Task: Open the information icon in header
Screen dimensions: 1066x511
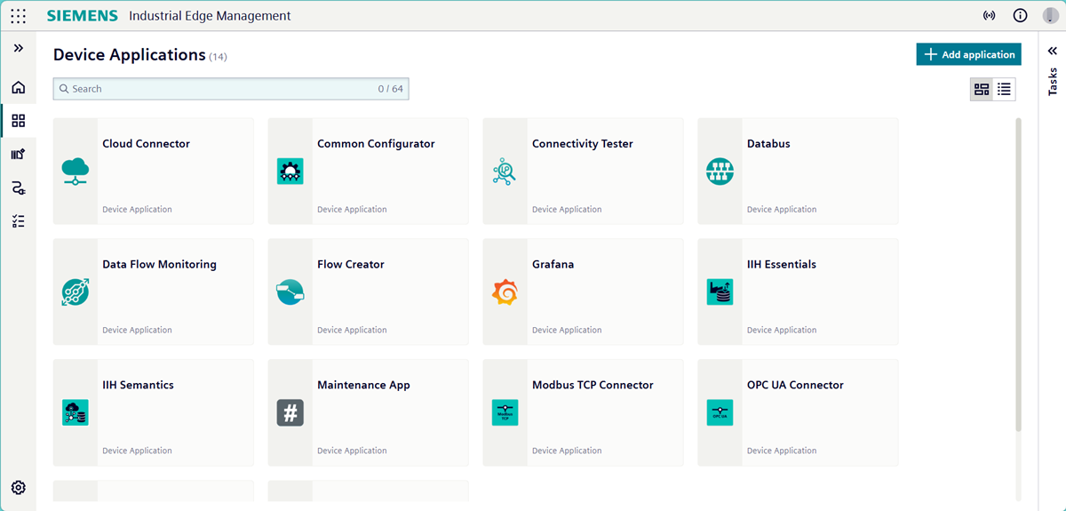Action: (x=1020, y=16)
